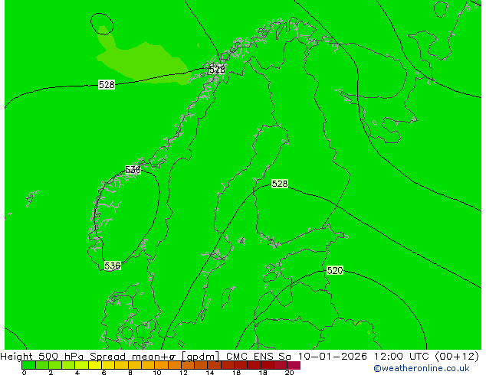The image size is (486, 375).
Task: Select the light green swatch above legend value 2
Action: point(55,365)
